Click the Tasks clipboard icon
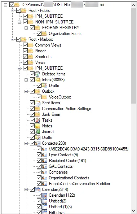The image size is (137, 214). [x=37, y=120]
